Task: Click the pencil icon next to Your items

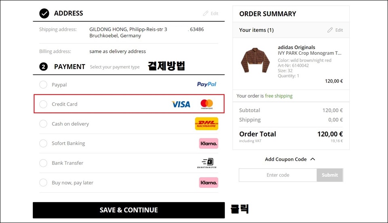Action: coord(330,30)
